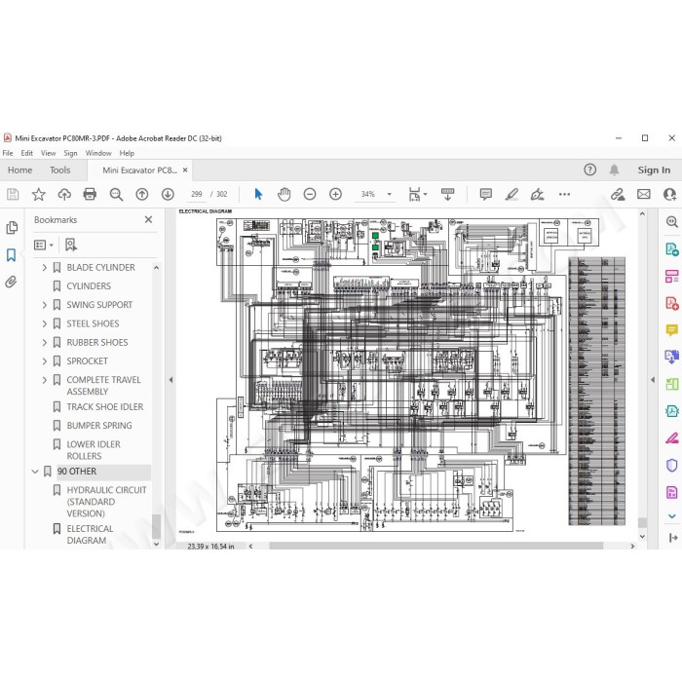Toggle the Bookmarks panel icon
The height and width of the screenshot is (682, 682).
(x=12, y=255)
